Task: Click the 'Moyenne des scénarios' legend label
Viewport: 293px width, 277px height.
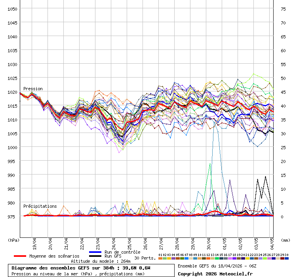Action: [x=54, y=256]
